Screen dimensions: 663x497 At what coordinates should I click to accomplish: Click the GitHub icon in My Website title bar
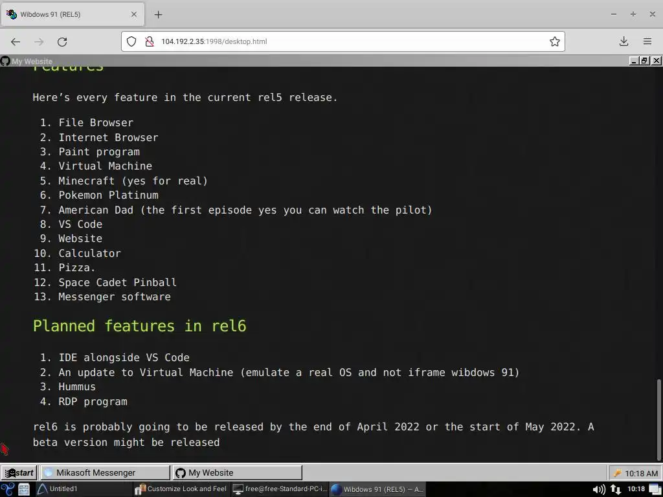pos(5,61)
